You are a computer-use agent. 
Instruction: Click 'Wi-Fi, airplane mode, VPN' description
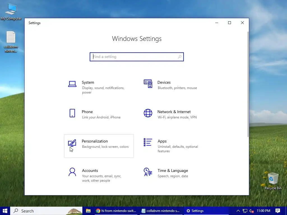(177, 117)
